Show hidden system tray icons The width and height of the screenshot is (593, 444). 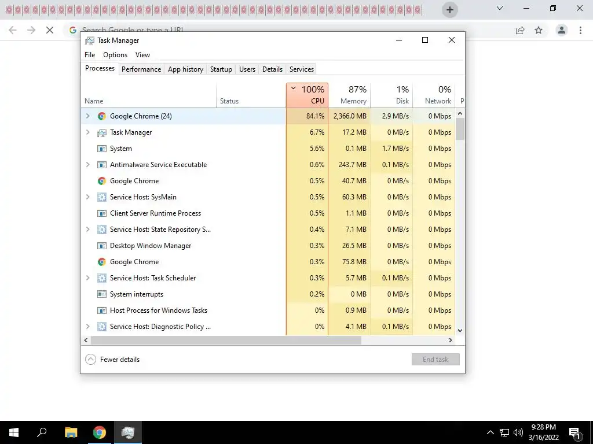click(x=490, y=432)
